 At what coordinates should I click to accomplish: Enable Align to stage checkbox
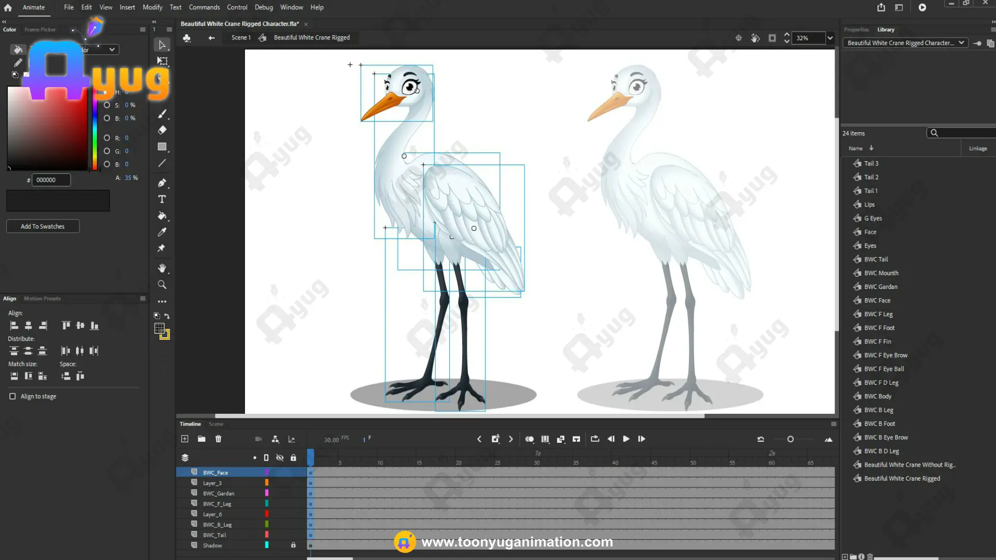[x=12, y=396]
